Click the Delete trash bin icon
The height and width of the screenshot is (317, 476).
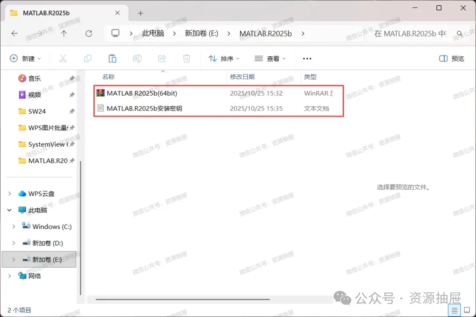[187, 59]
